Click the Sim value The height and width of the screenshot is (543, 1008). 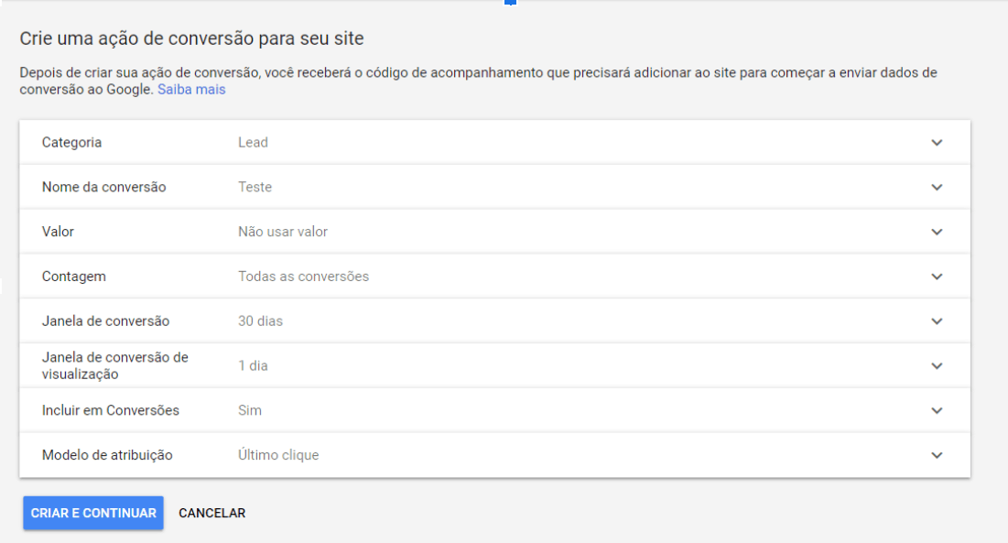pyautogui.click(x=250, y=410)
